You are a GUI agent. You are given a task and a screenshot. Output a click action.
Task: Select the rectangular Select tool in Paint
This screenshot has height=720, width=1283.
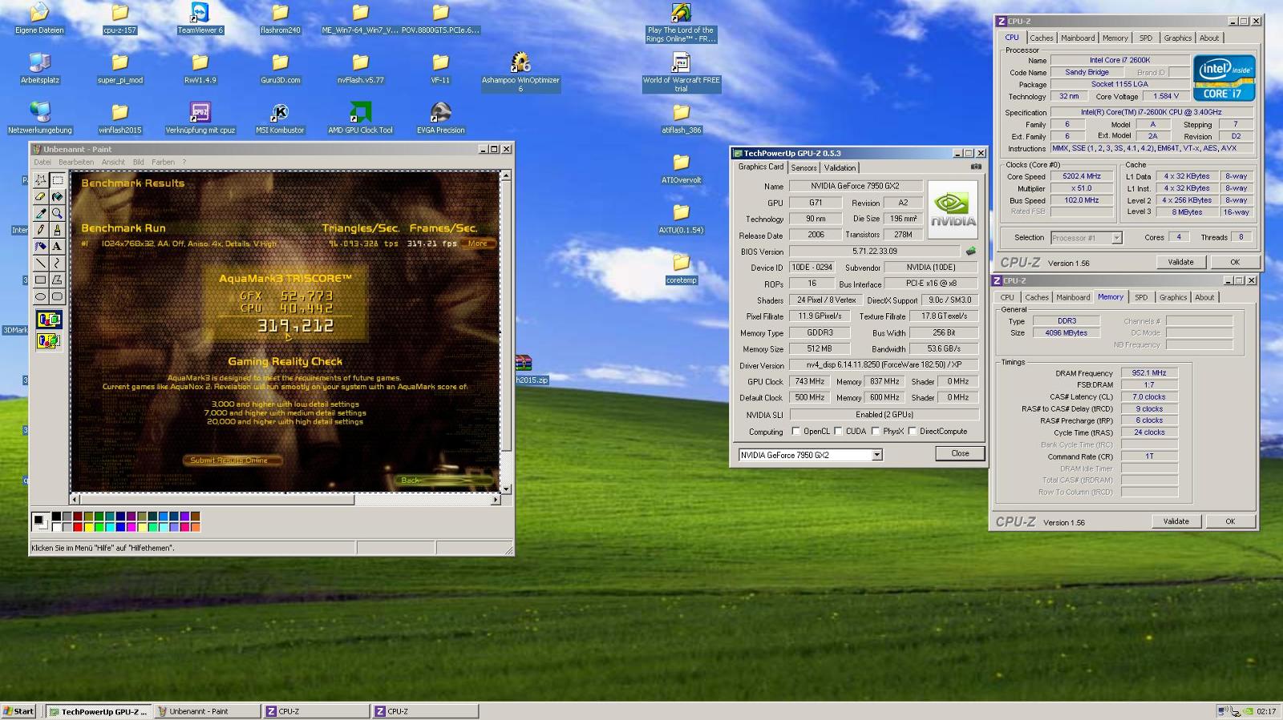[x=57, y=180]
